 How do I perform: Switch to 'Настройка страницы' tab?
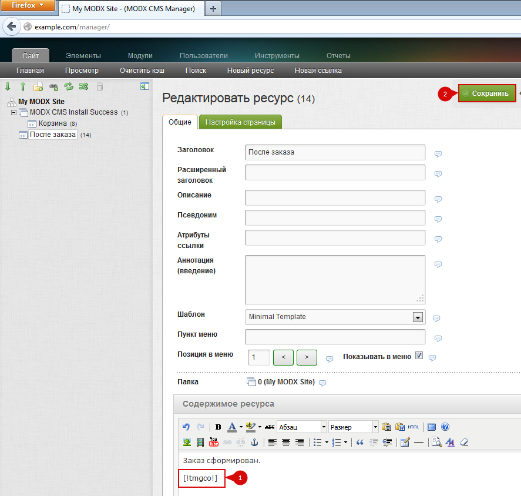240,122
